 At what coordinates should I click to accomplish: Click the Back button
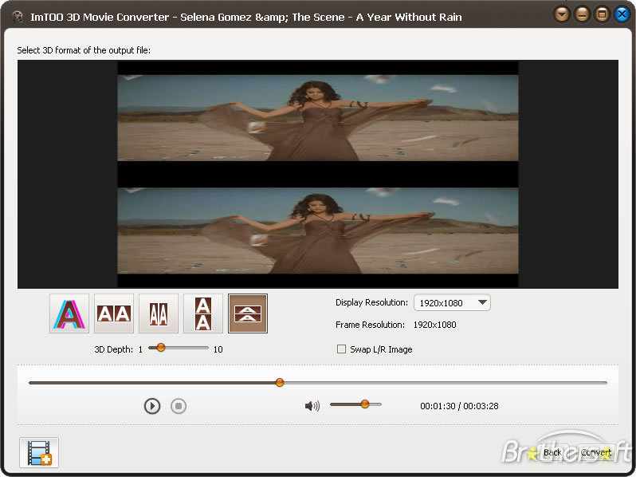coord(552,452)
